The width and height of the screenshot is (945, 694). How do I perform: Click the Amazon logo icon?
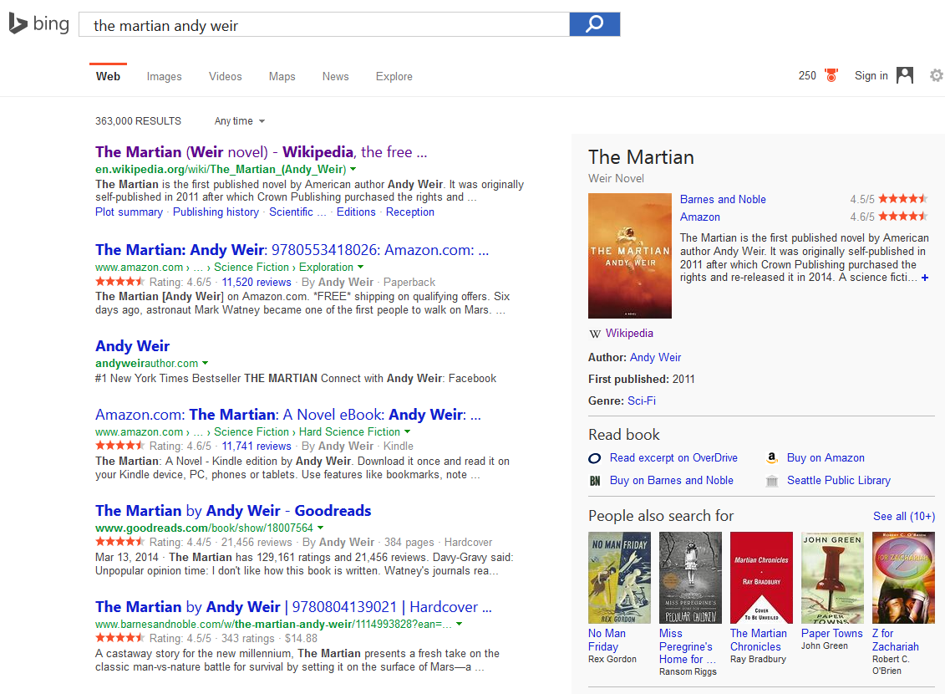coord(772,458)
